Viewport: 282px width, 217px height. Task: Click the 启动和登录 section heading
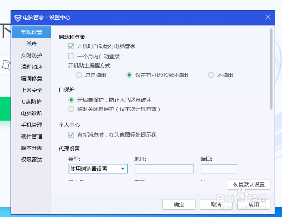pyautogui.click(x=72, y=37)
